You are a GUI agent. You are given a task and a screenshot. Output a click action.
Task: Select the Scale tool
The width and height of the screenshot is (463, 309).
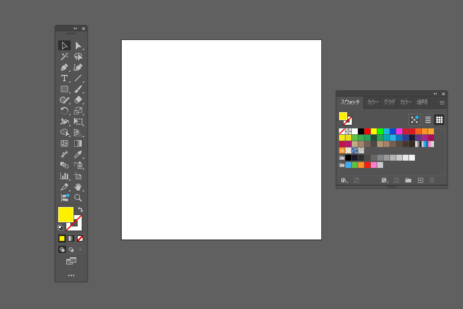78,111
